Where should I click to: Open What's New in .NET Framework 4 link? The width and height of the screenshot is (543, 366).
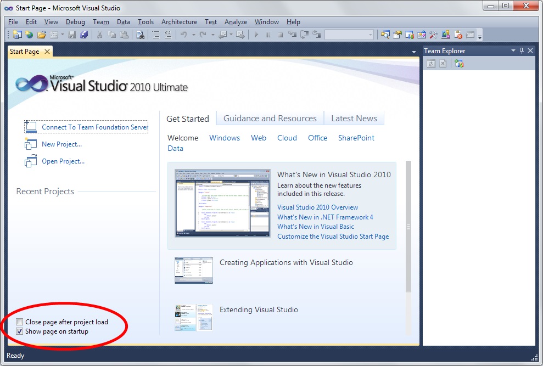pyautogui.click(x=325, y=217)
